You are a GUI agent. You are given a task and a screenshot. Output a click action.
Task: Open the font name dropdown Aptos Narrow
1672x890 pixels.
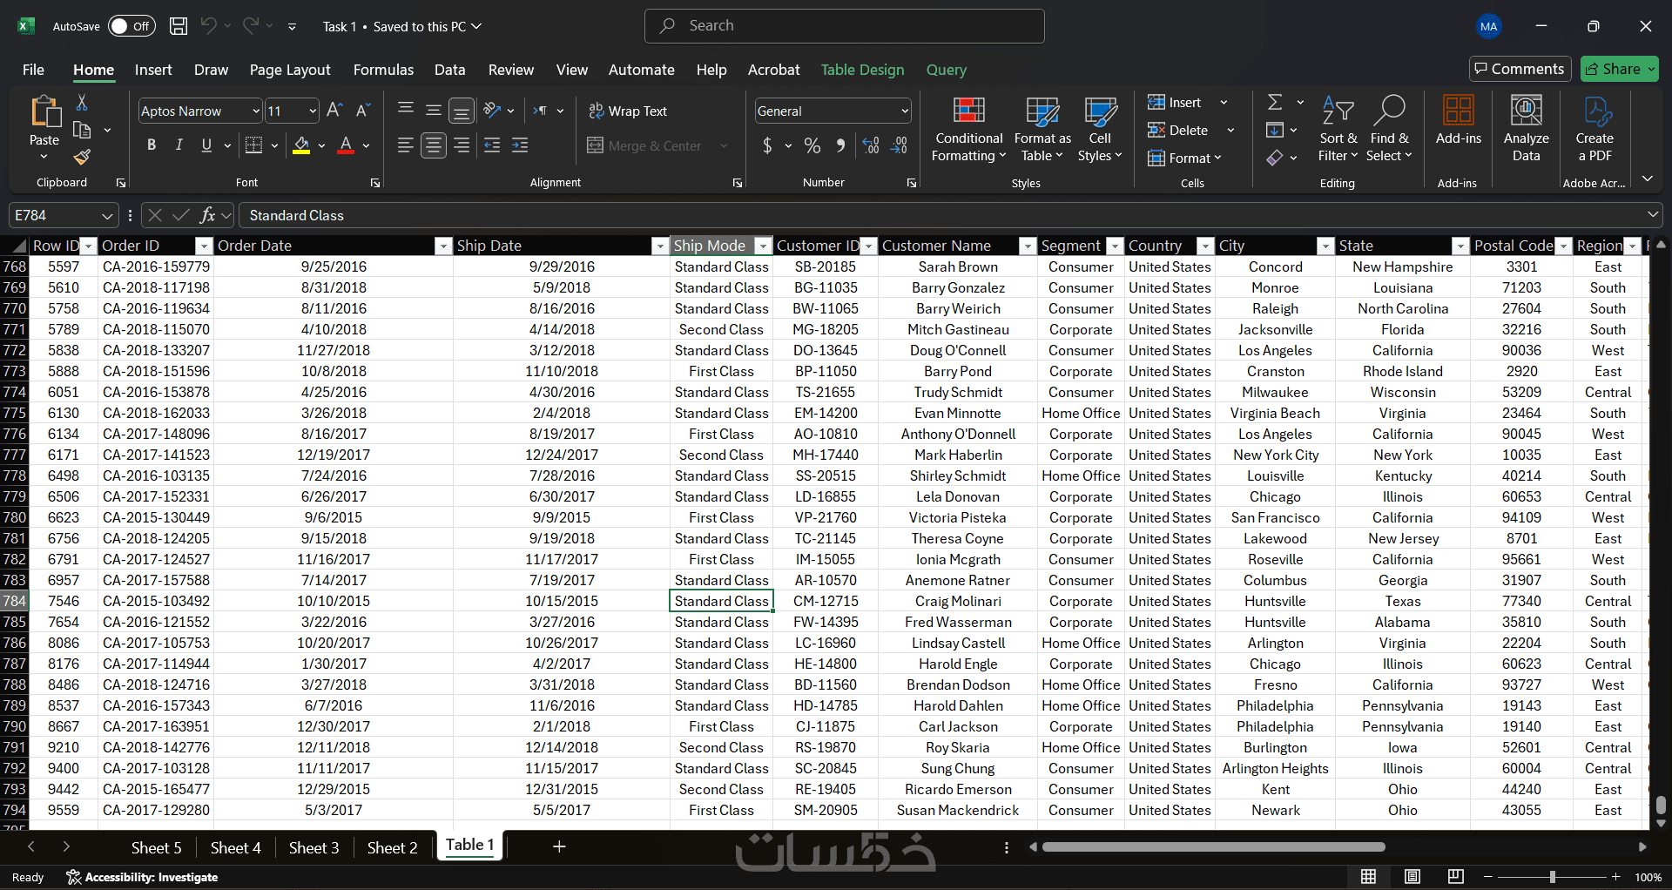pos(256,111)
